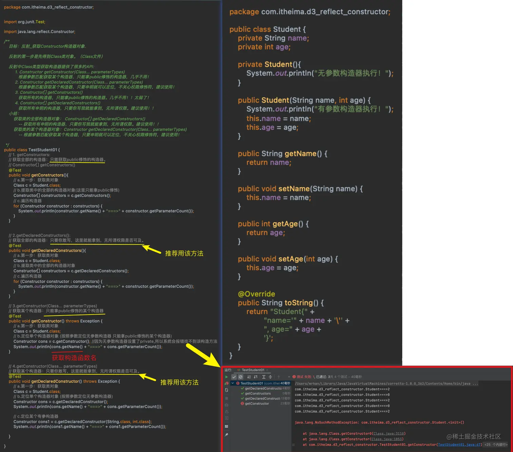Collapse the TestStudent01 test tree node
This screenshot has height=452, width=513.
233,383
